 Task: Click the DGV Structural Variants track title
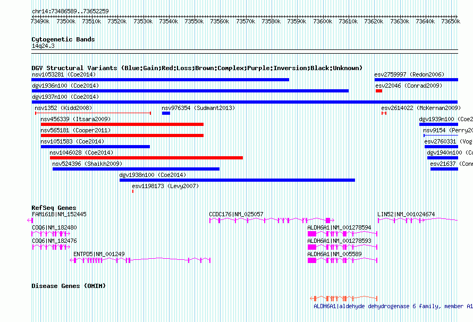click(197, 68)
